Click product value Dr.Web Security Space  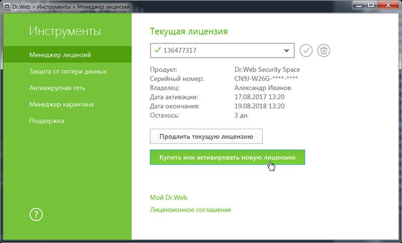pyautogui.click(x=267, y=69)
